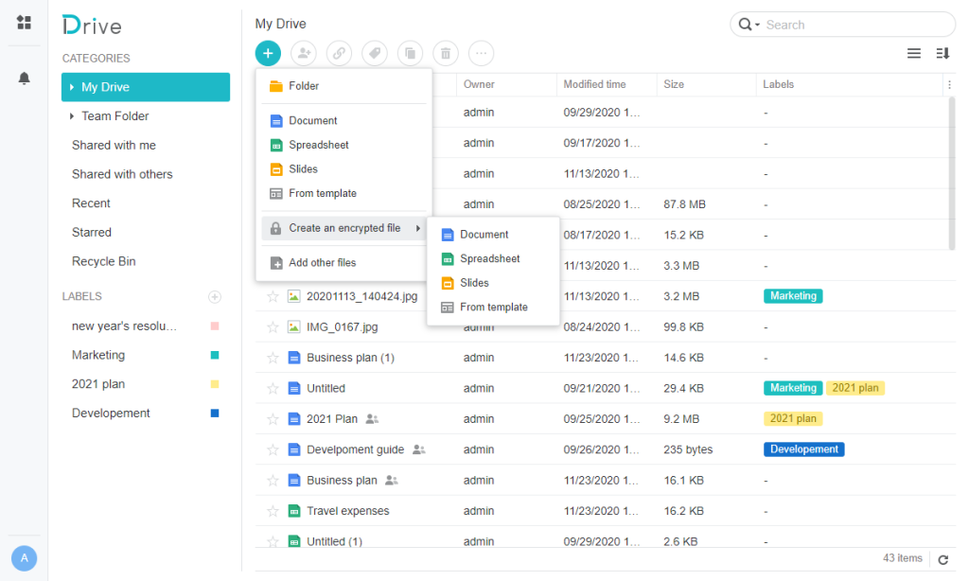Click the shared icon beside Develpoment guide
This screenshot has width=969, height=581.
419,449
